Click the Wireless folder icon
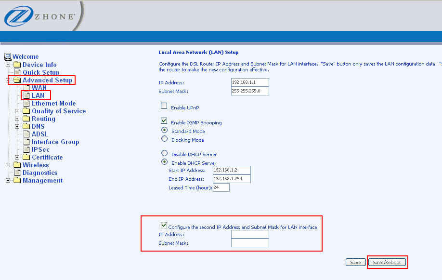The image size is (442, 280). 17,165
